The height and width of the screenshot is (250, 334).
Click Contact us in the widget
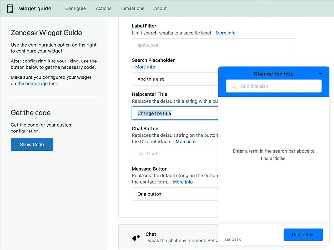pyautogui.click(x=303, y=234)
